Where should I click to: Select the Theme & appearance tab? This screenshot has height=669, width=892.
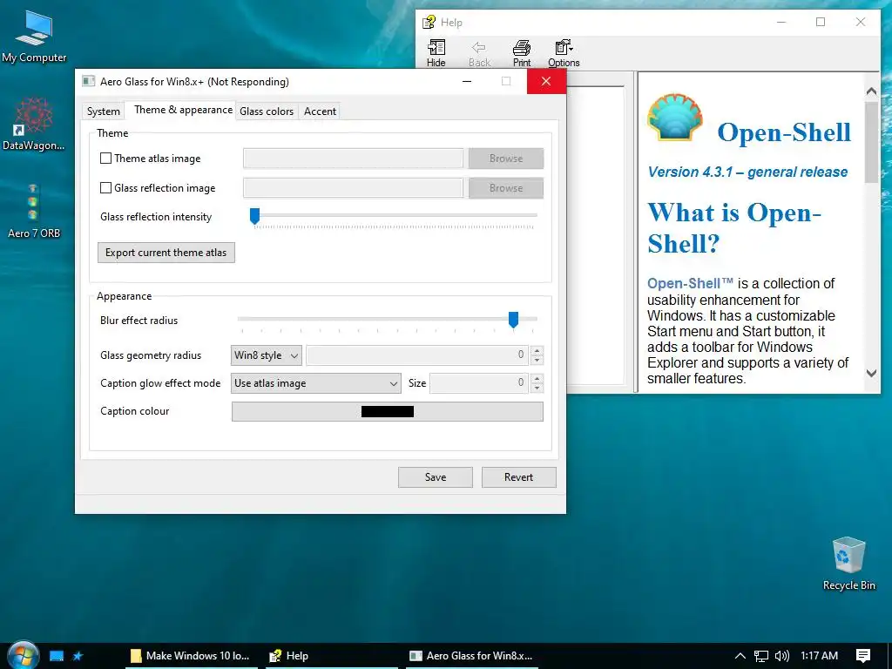coord(183,110)
